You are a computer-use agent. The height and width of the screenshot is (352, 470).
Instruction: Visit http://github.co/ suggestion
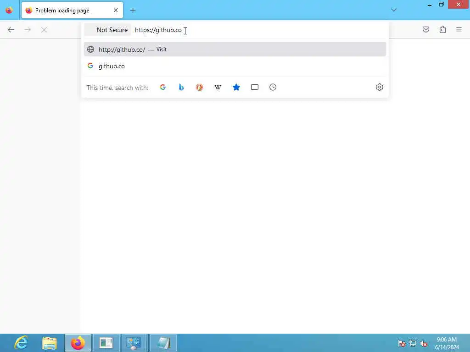point(235,49)
